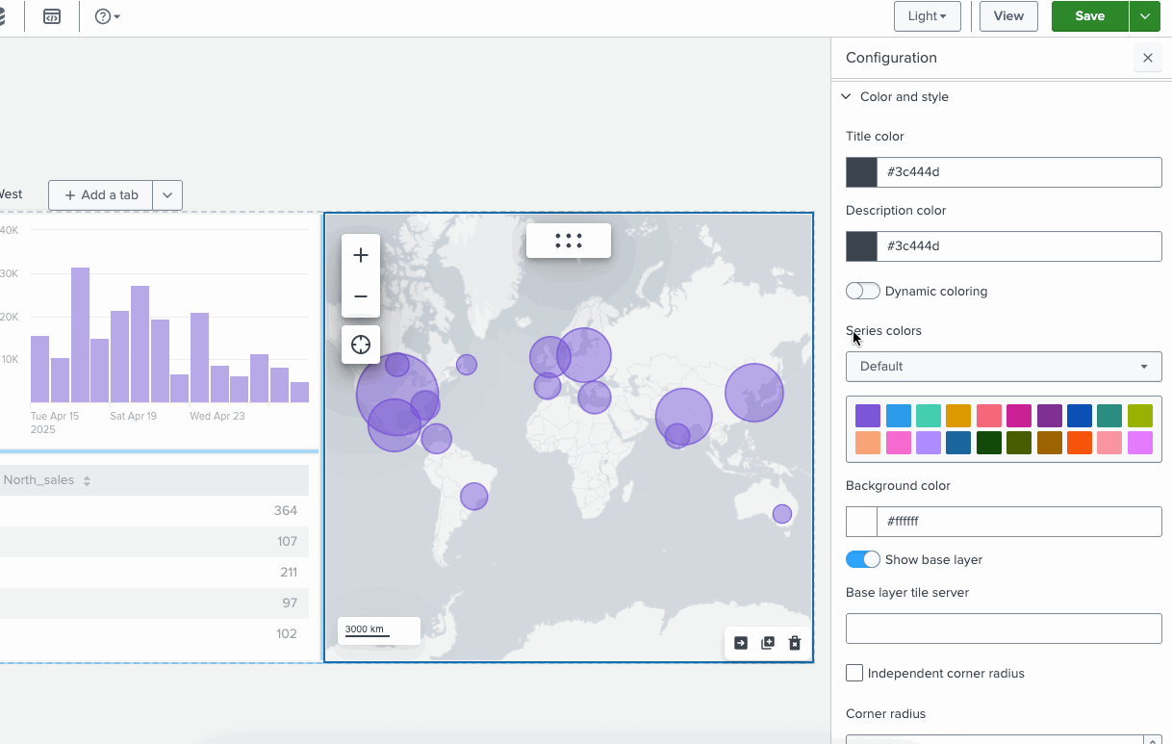Click the map zoom out minus button

[x=361, y=296]
